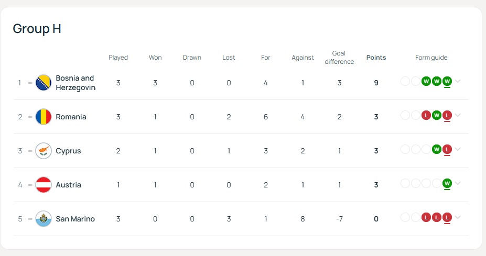The image size is (486, 256).
Task: Click Bosnia's most recent win form badge
Action: click(447, 81)
